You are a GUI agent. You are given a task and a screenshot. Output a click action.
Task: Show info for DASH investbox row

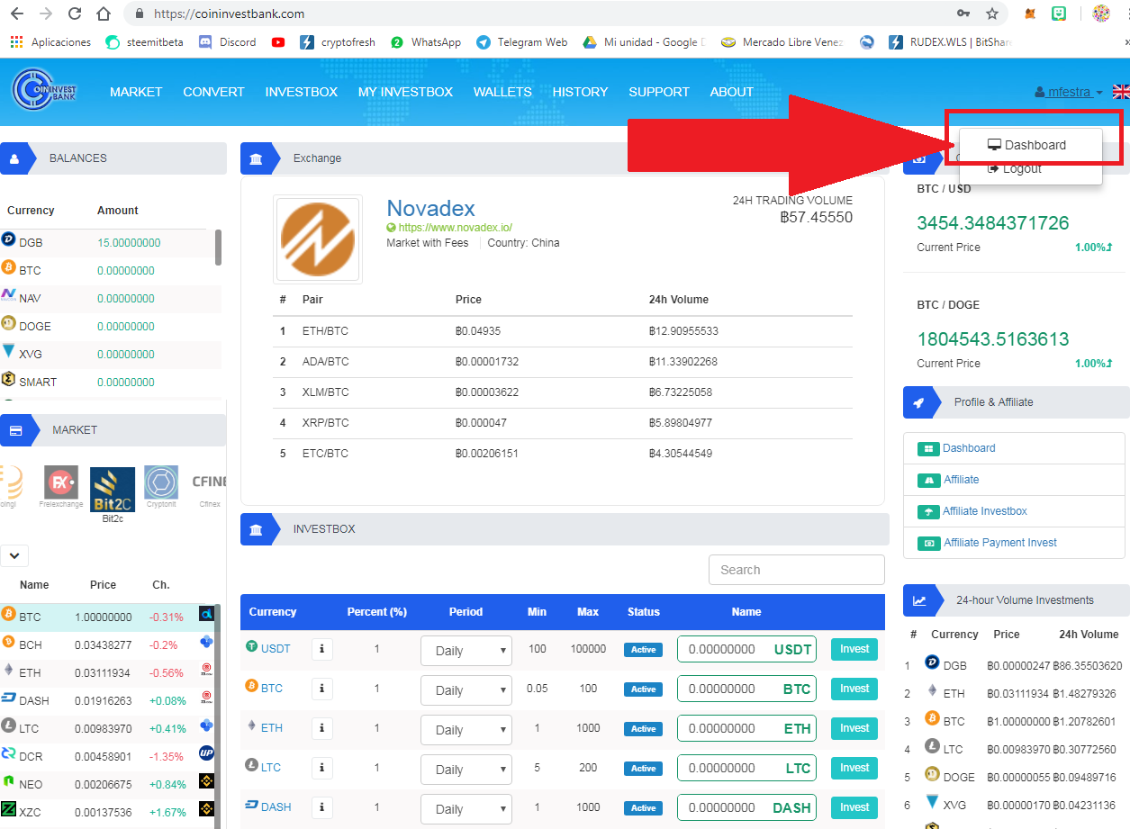click(322, 807)
